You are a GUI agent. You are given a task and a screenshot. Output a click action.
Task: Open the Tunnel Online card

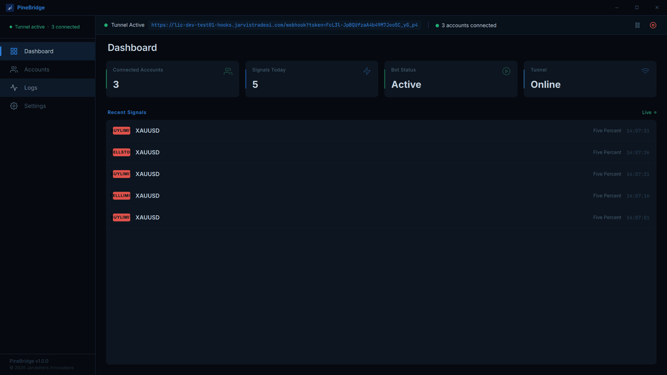[x=590, y=79]
